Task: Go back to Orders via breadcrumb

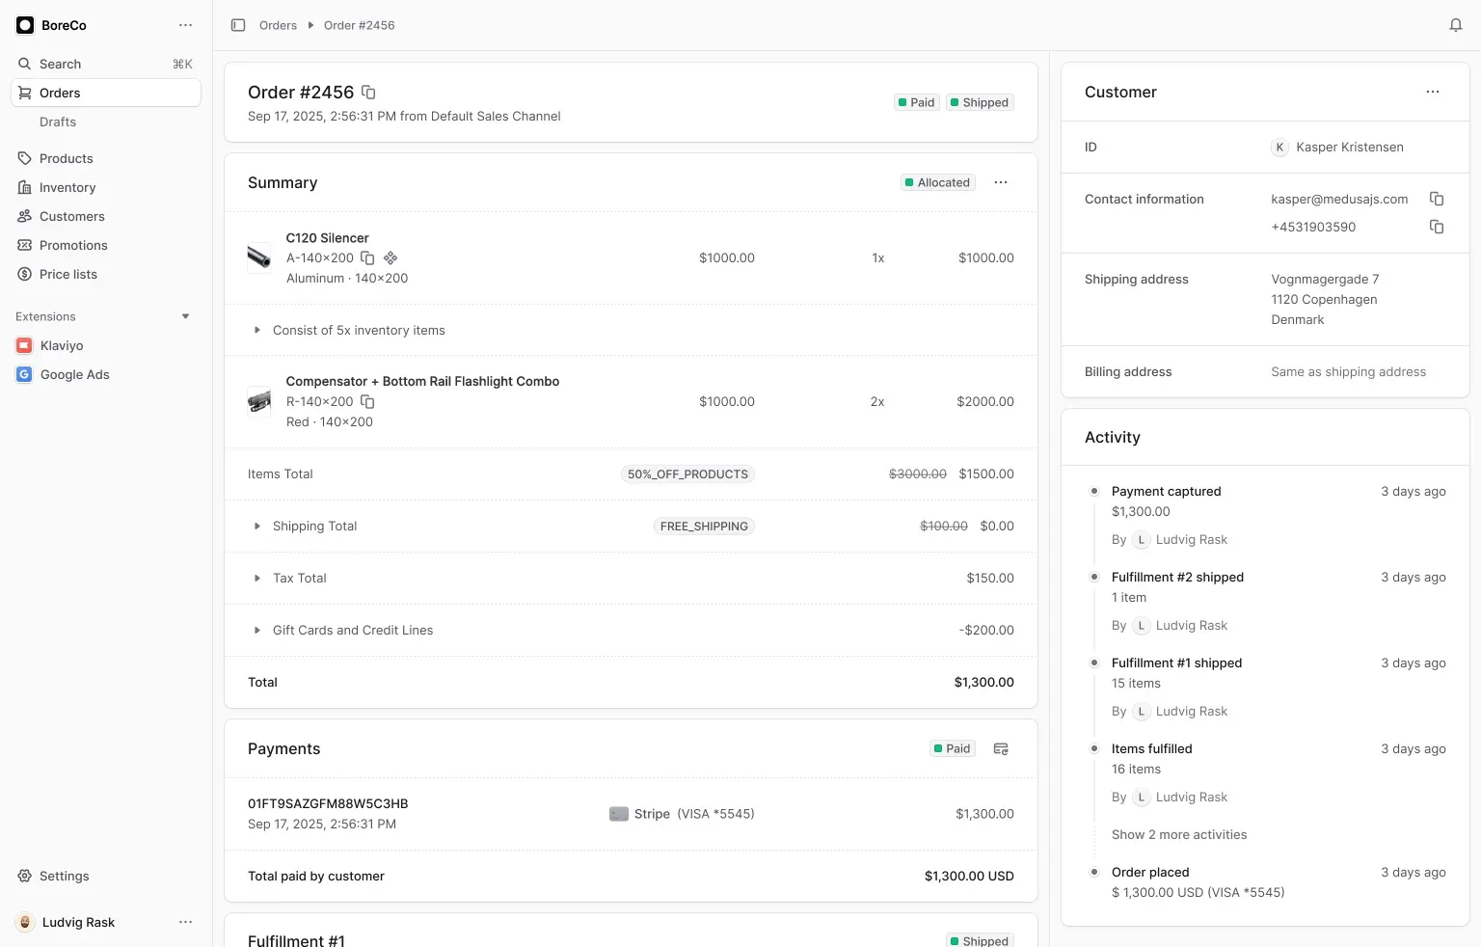Action: [278, 25]
